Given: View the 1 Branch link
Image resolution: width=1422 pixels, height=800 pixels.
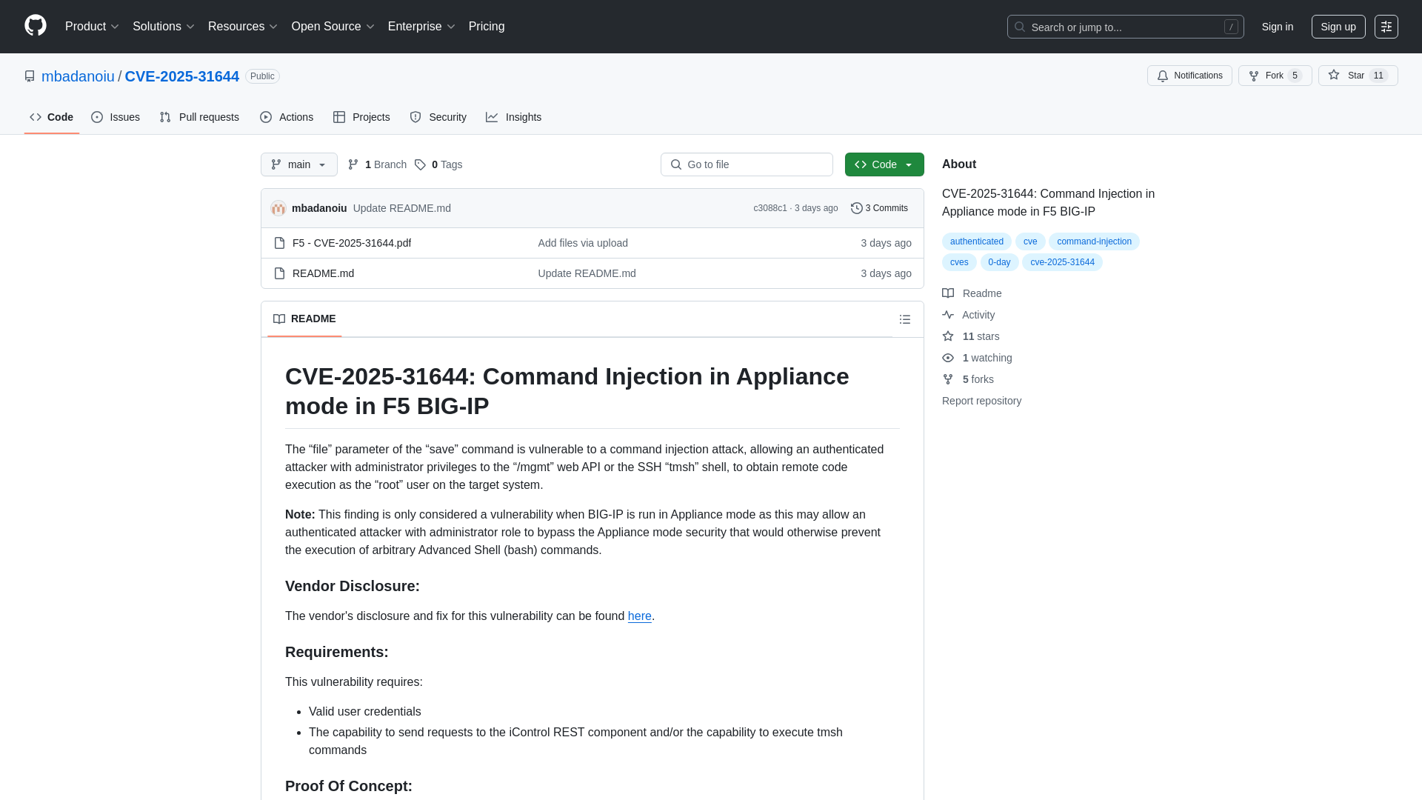Looking at the screenshot, I should [x=377, y=164].
